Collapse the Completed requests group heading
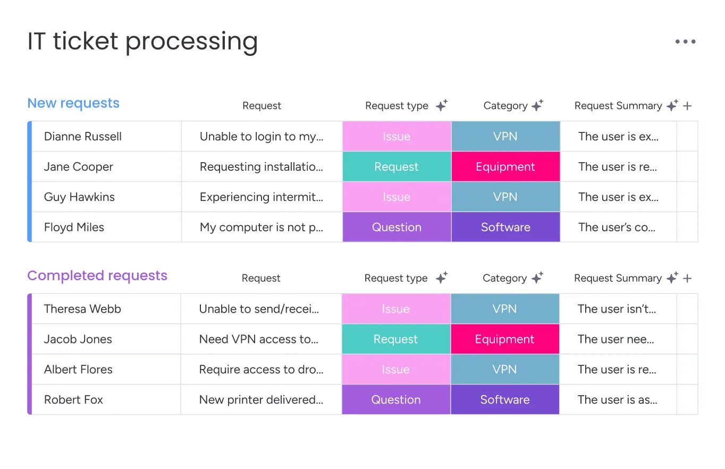 [x=97, y=275]
